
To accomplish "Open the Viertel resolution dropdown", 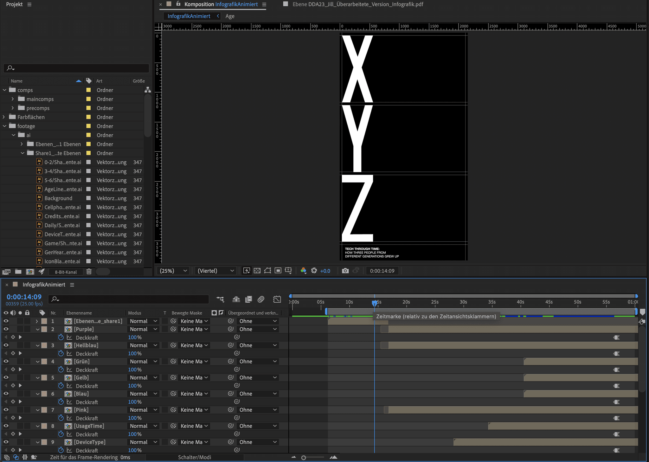I will click(216, 271).
